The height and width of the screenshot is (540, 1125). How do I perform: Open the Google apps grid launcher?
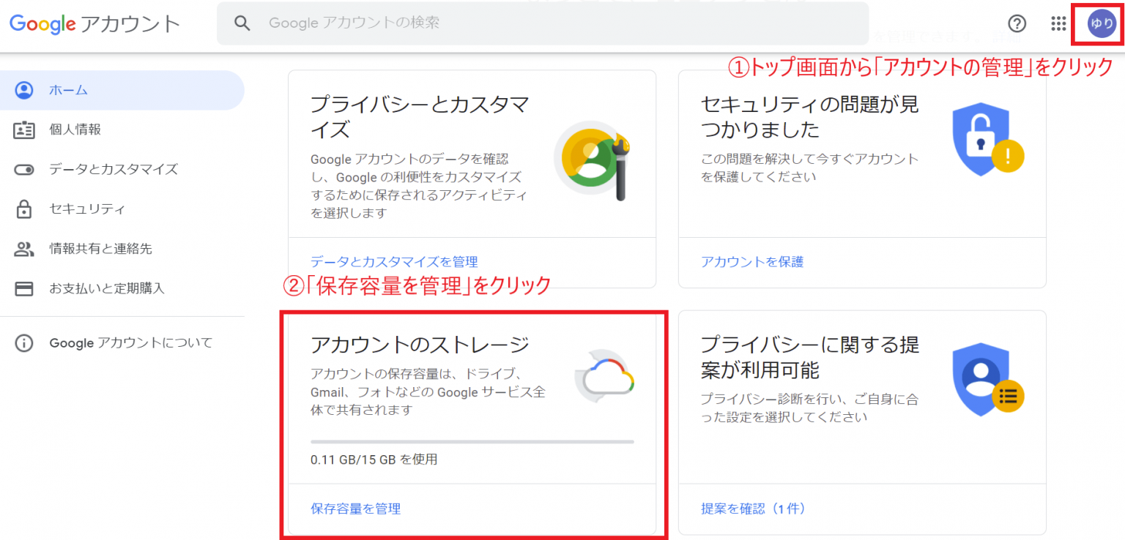point(1058,23)
